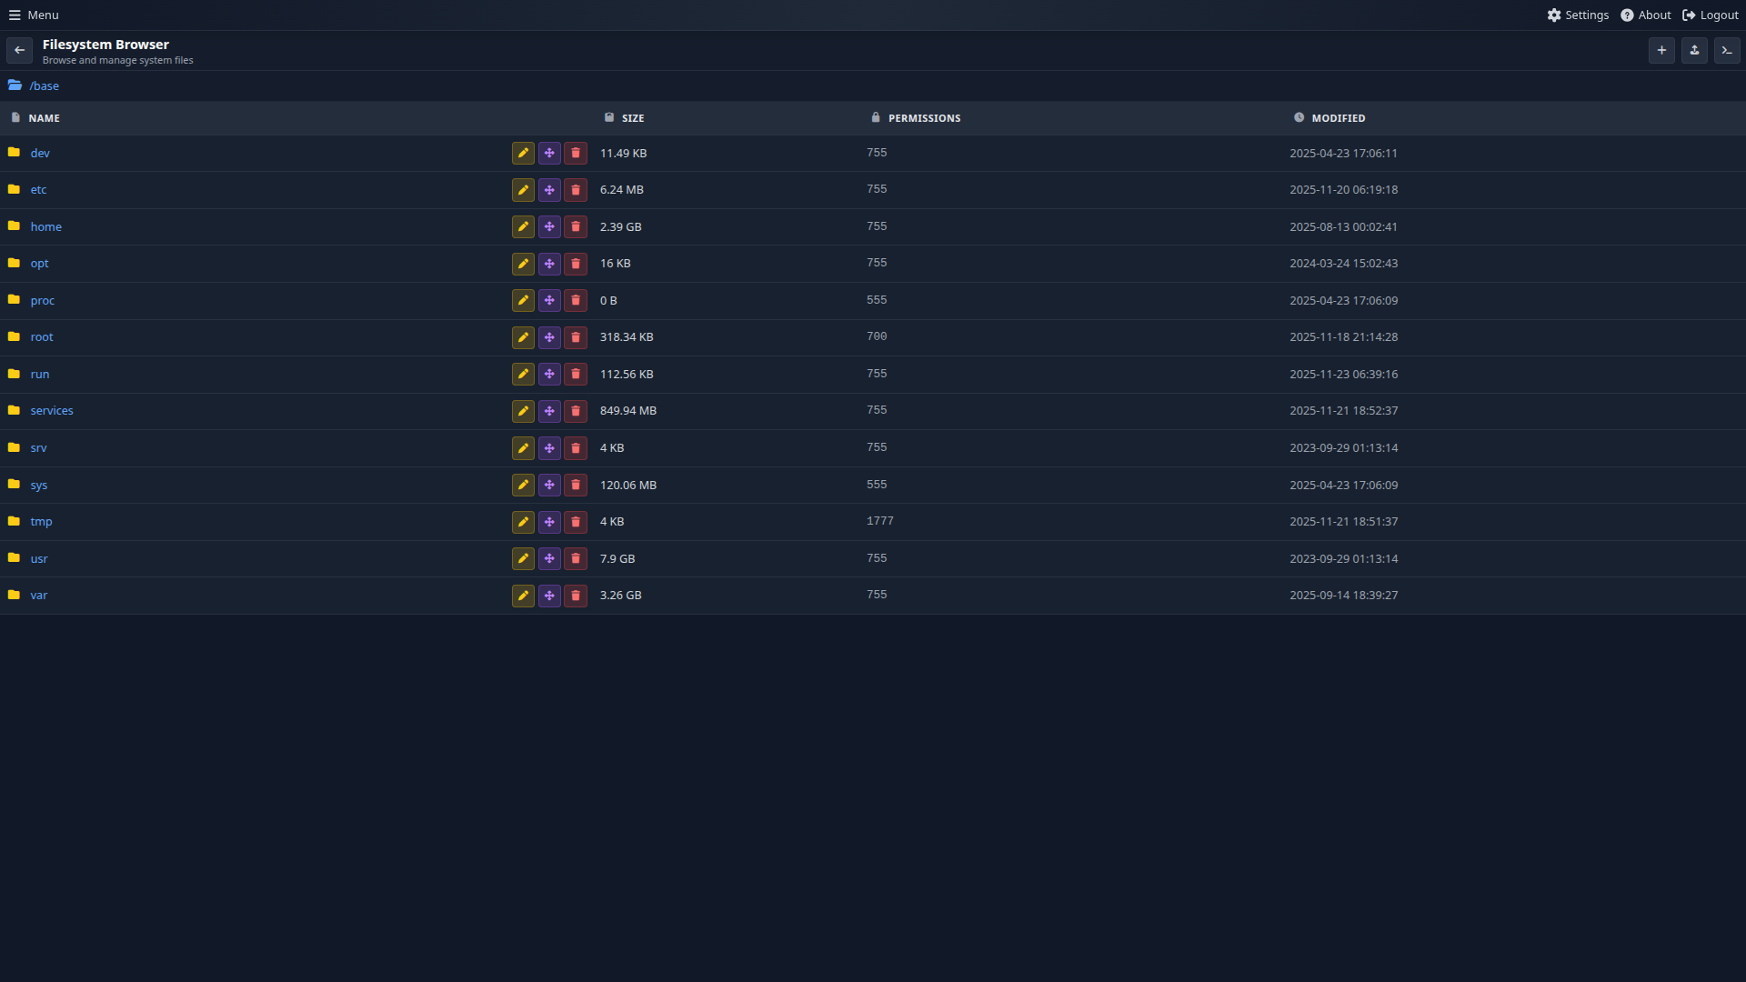1746x982 pixels.
Task: Open Settings from the gear icon
Action: click(1578, 15)
